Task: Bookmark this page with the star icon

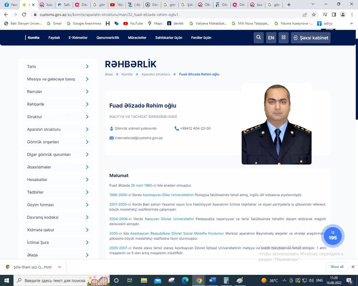Action: coord(314,15)
